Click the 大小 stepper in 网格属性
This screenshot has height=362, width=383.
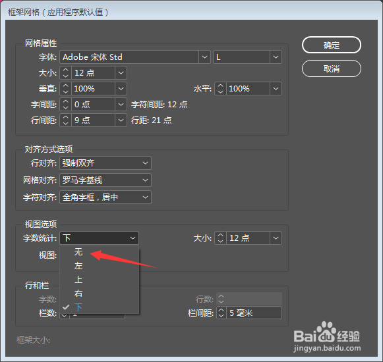[65, 72]
